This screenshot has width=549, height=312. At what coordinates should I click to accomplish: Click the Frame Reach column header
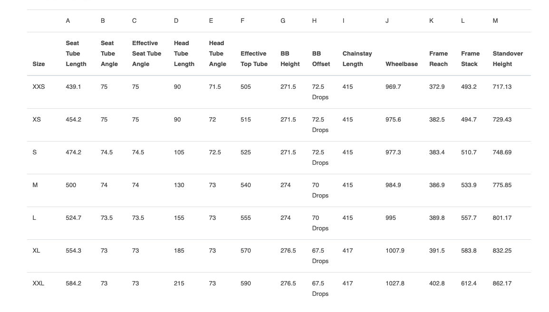(438, 59)
